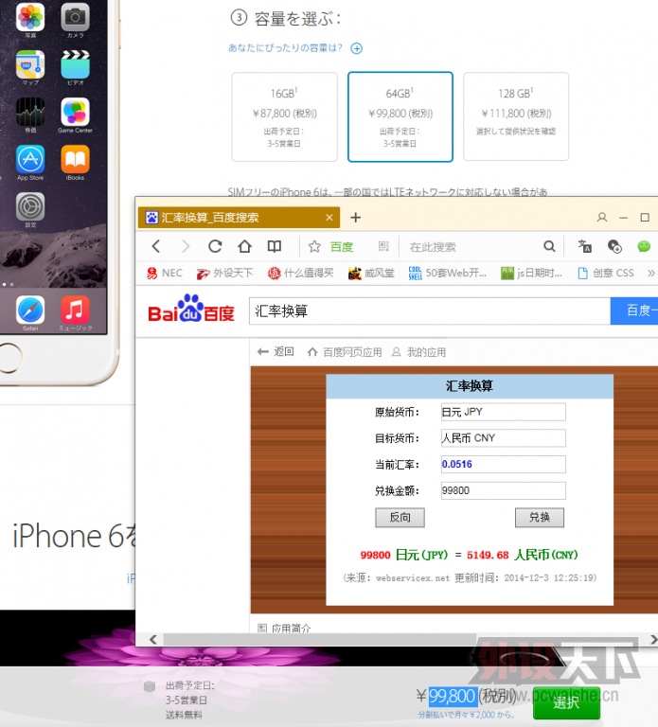Viewport: 658px width, 727px height.
Task: Bookmark page with the star icon
Action: 314,247
